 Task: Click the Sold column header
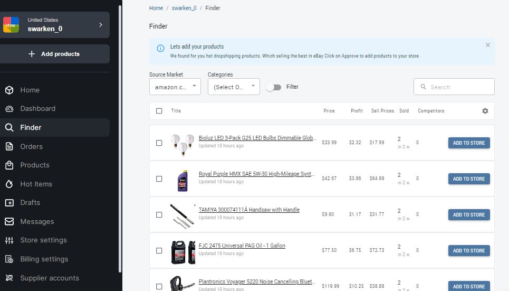point(404,111)
